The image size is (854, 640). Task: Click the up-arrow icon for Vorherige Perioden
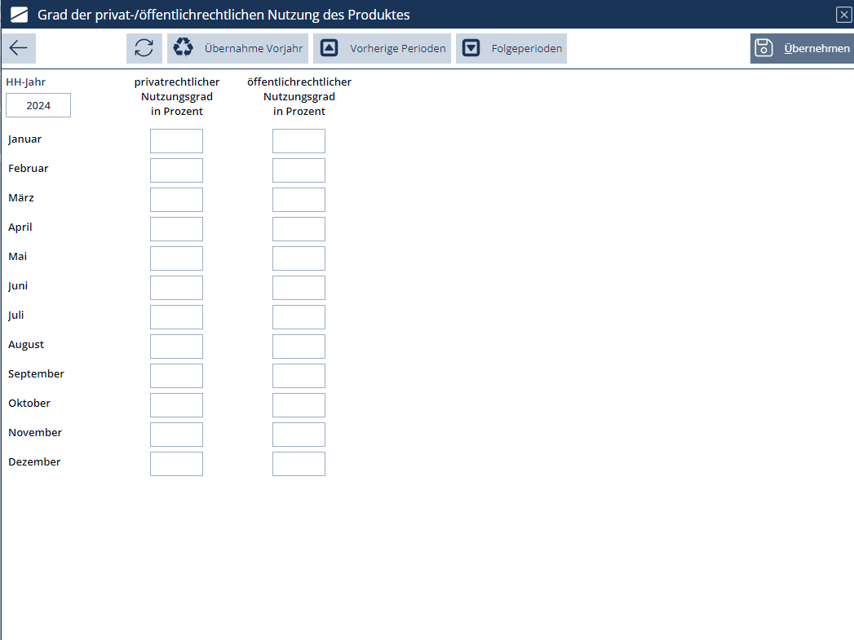pyautogui.click(x=329, y=48)
